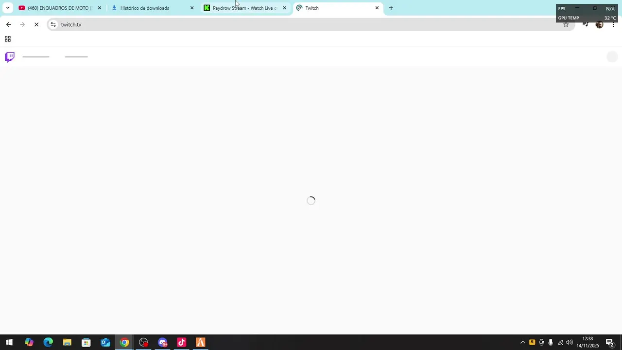622x350 pixels.
Task: Open OBS Studio from the taskbar
Action: tap(143, 343)
